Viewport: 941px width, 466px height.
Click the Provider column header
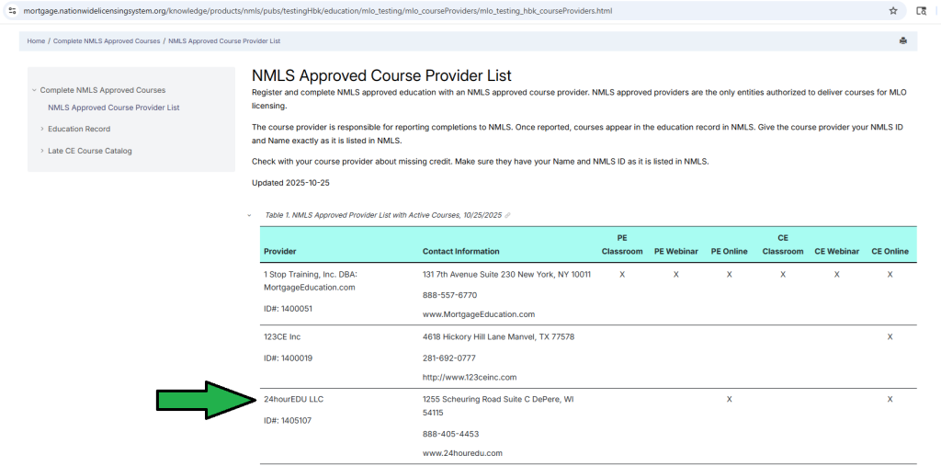click(279, 251)
